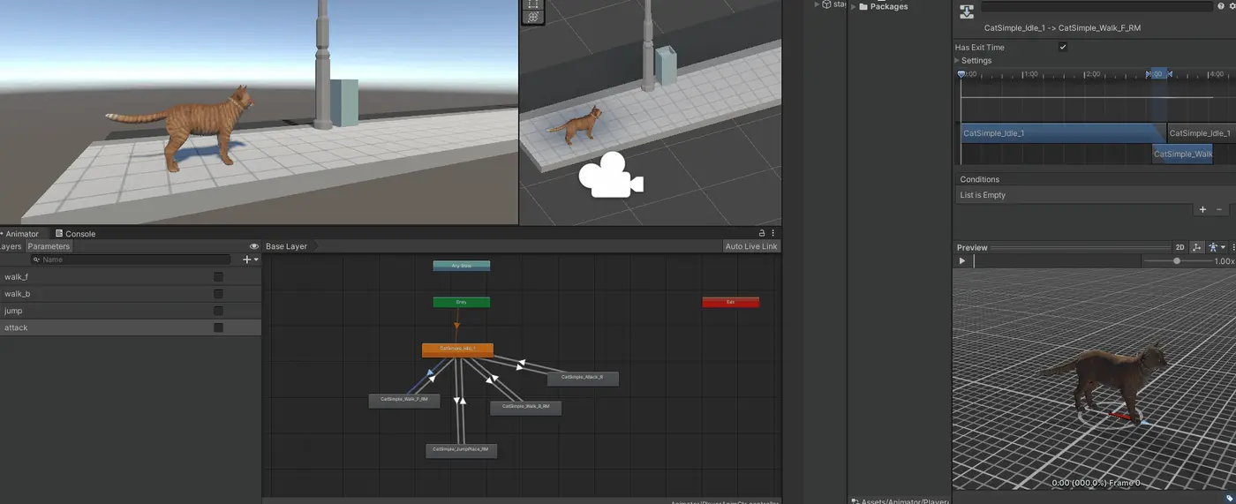Remove a condition with the minus icon
The height and width of the screenshot is (504, 1236).
(x=1219, y=209)
